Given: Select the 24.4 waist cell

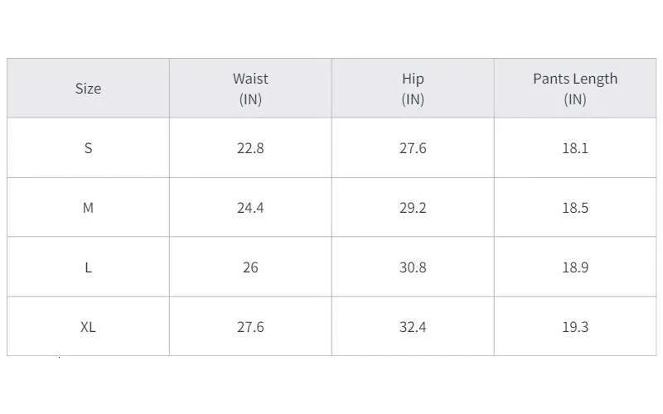Looking at the screenshot, I should pyautogui.click(x=250, y=208).
